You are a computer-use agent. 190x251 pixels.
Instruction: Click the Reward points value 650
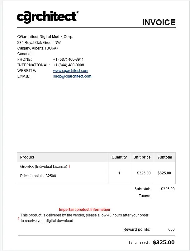(171, 230)
